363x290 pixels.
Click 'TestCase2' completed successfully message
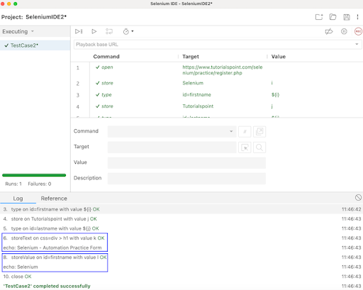pos(47,286)
